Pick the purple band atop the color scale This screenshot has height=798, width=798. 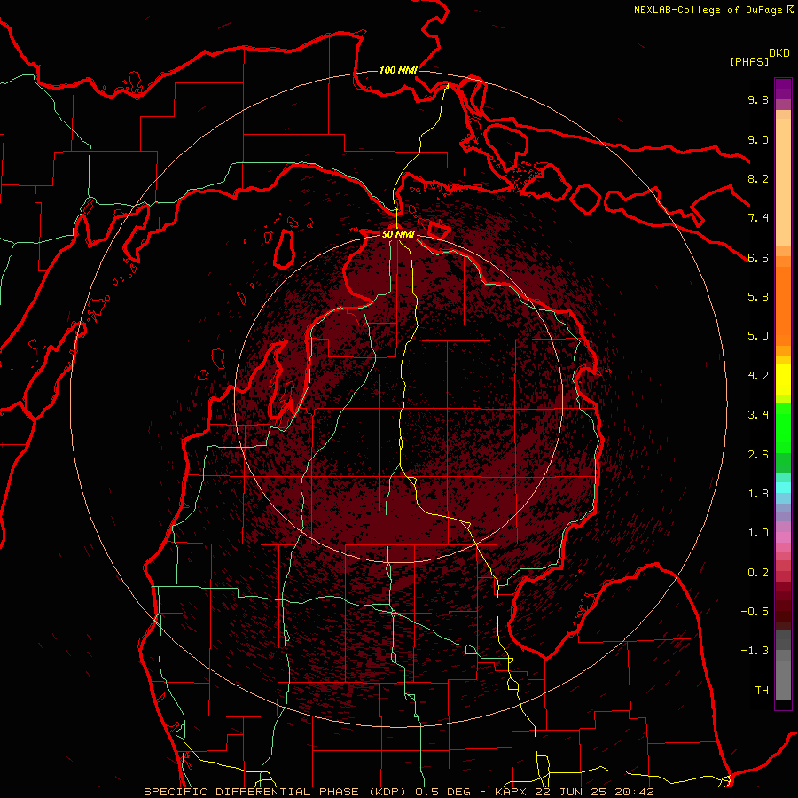783,89
